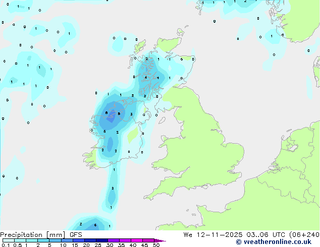Click the '25' legend scale label

98,245
